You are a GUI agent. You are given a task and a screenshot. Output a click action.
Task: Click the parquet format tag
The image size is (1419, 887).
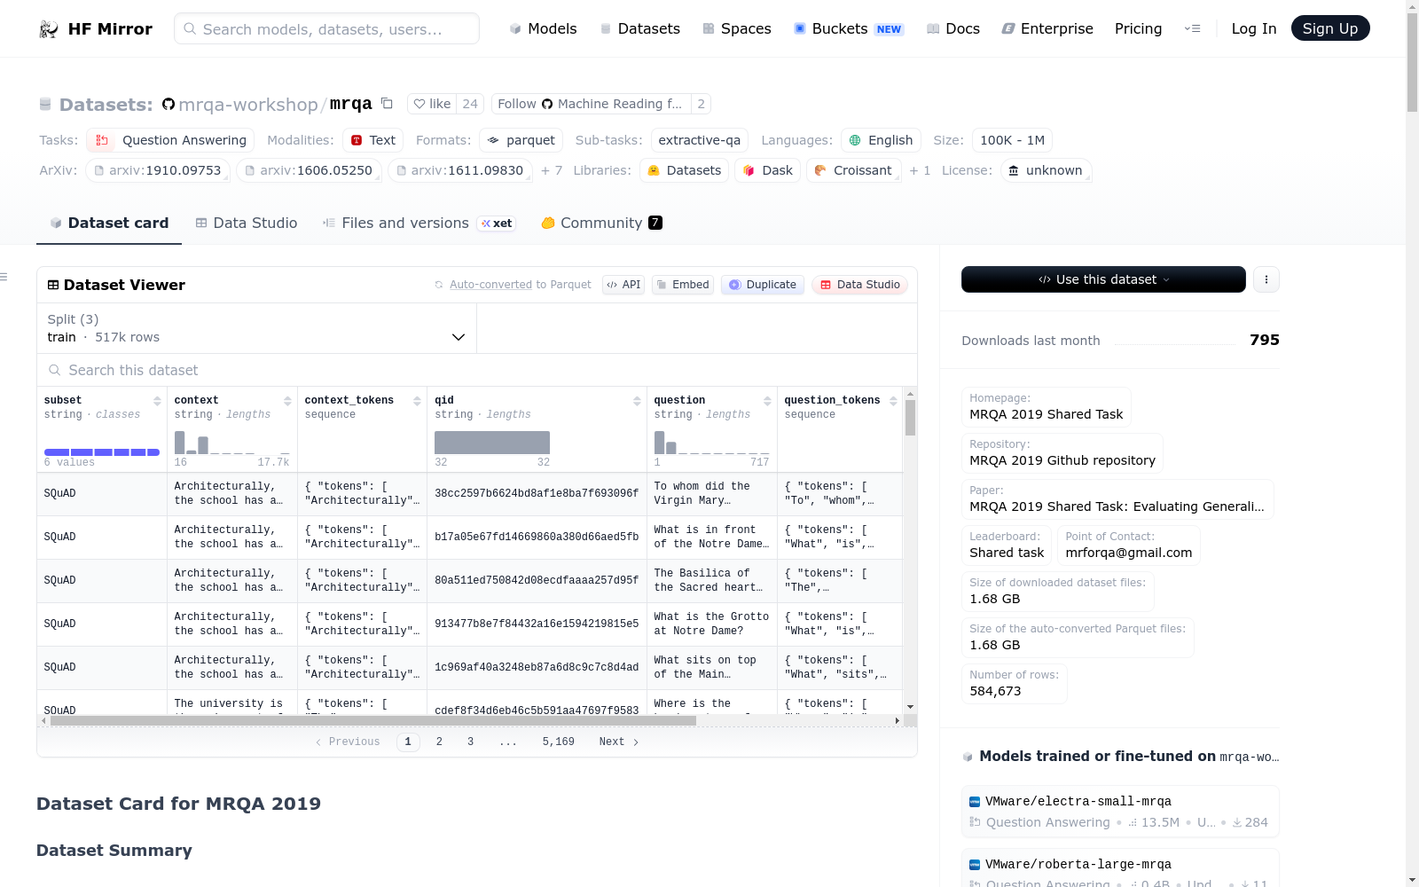tap(521, 140)
